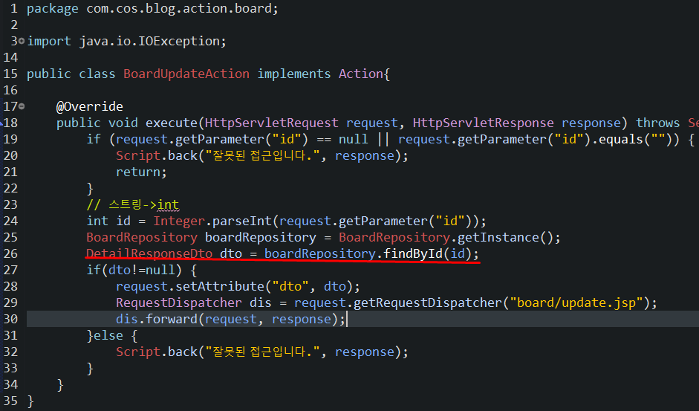
Task: Click the equals method call on line 19
Action: point(620,139)
